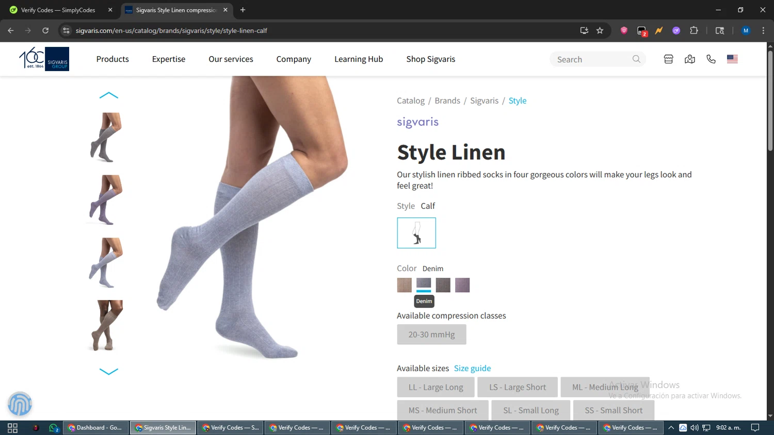Open the store locator shop icon

[x=668, y=59]
